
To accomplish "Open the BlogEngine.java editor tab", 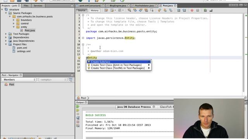I will click(x=118, y=5).
